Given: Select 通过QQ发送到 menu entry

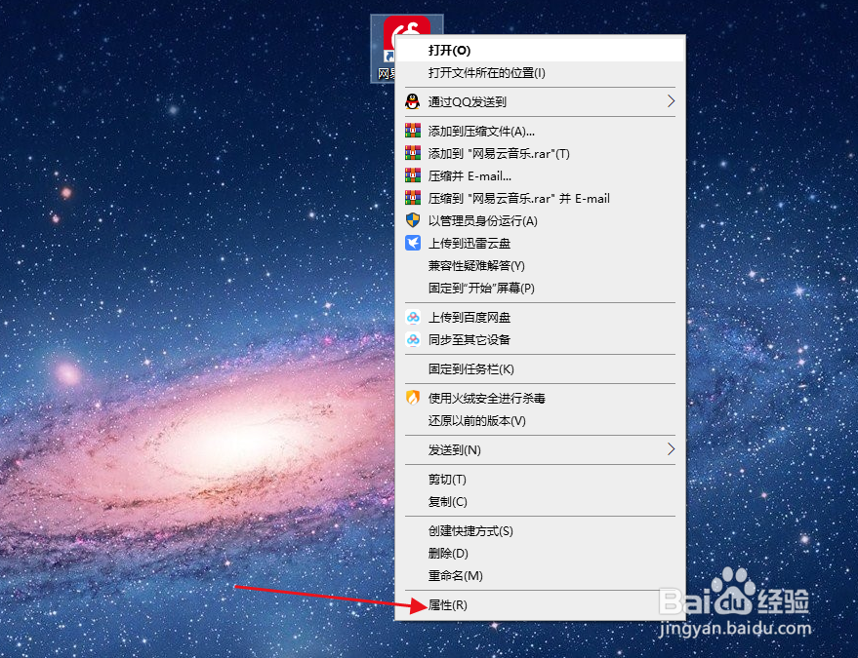Looking at the screenshot, I should (x=540, y=101).
